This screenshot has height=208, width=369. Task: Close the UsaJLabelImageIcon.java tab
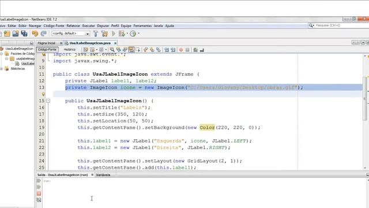click(115, 43)
